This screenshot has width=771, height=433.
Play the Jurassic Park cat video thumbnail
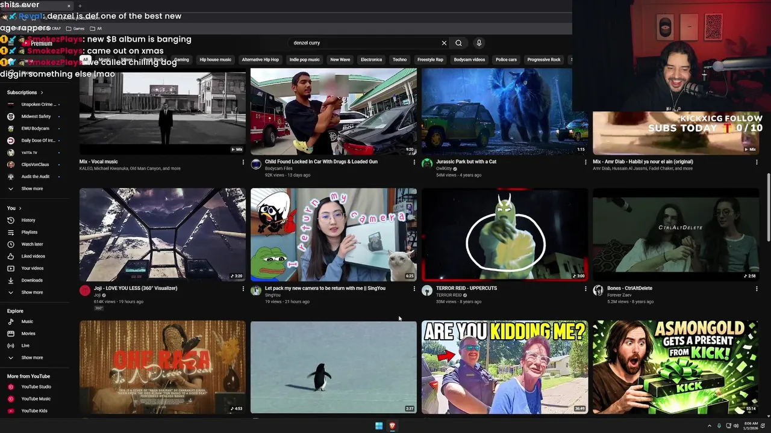tap(505, 111)
